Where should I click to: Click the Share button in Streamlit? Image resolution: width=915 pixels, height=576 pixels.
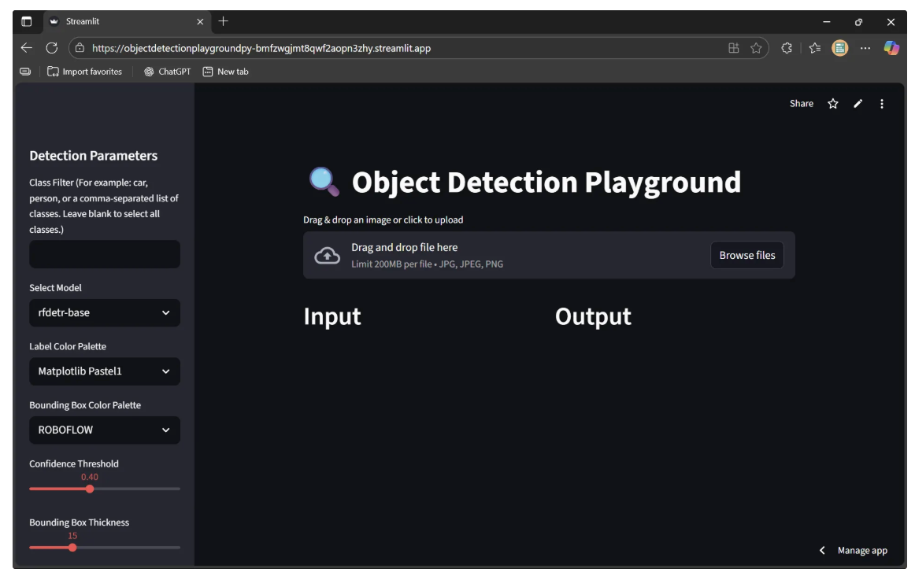(x=801, y=103)
